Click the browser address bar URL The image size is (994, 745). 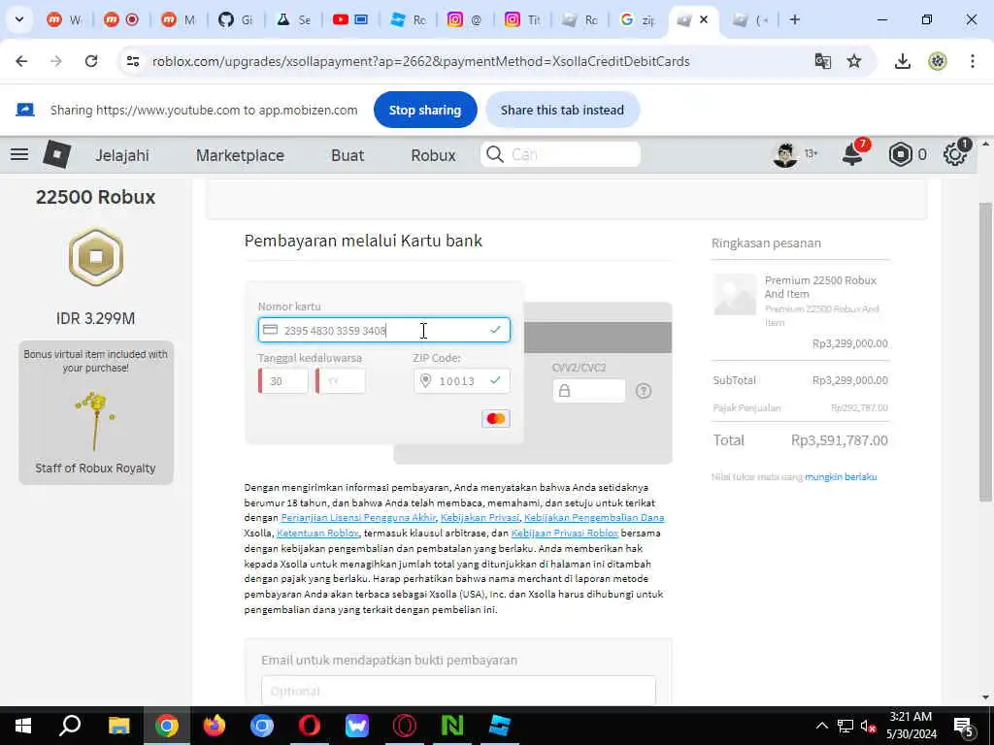click(421, 61)
